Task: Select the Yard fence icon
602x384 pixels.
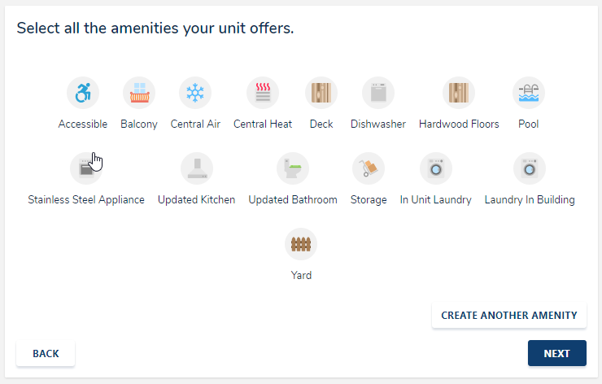Action: [x=301, y=244]
